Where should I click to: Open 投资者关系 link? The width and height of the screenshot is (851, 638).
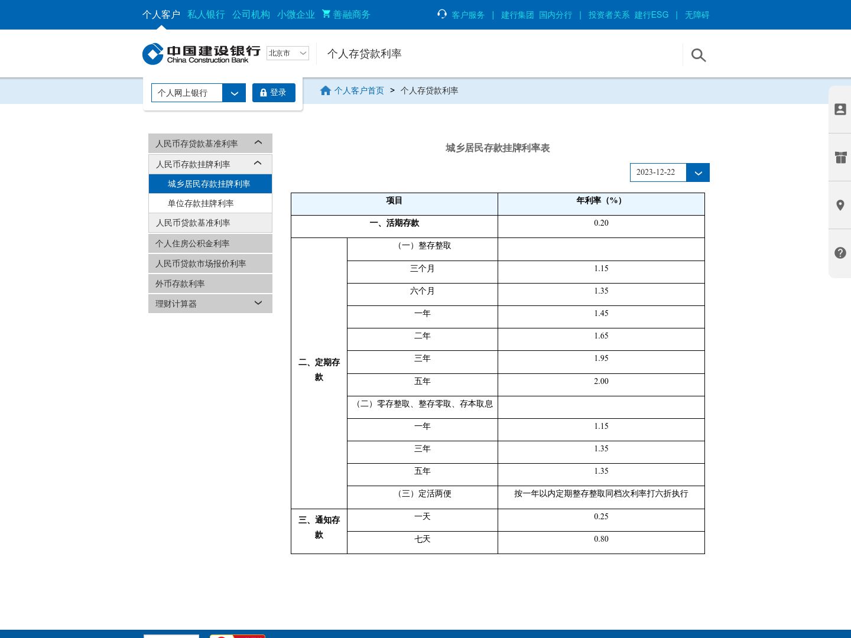point(609,15)
